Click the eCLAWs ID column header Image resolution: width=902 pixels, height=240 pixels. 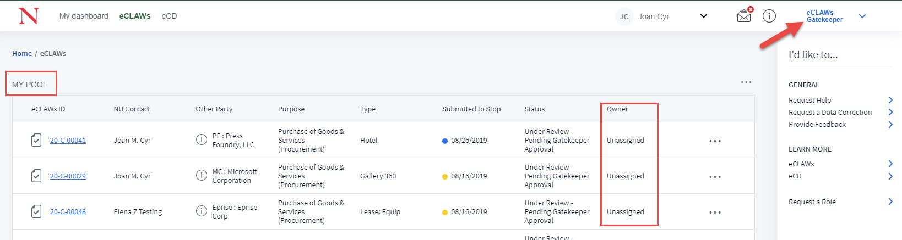tap(48, 109)
